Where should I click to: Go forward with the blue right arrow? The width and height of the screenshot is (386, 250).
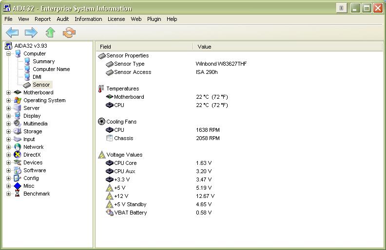(31, 33)
